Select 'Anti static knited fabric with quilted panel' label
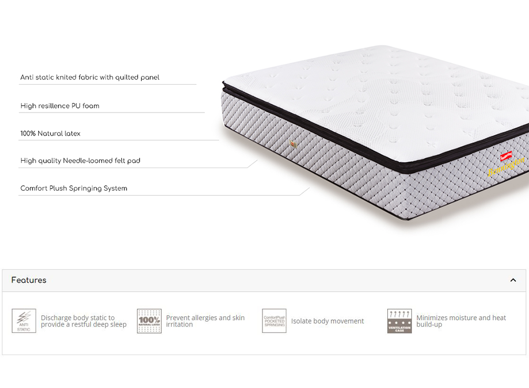Viewport: 529px width, 388px height. point(90,77)
